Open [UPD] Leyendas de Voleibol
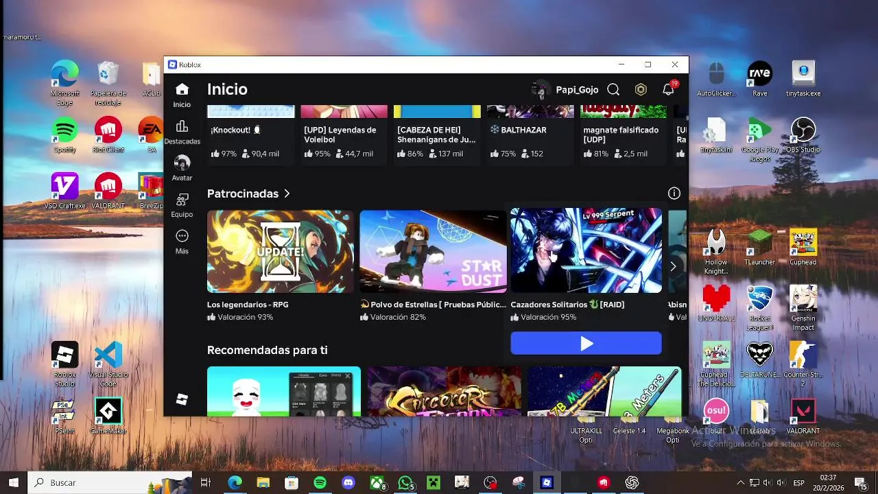This screenshot has width=878, height=494. (340, 134)
